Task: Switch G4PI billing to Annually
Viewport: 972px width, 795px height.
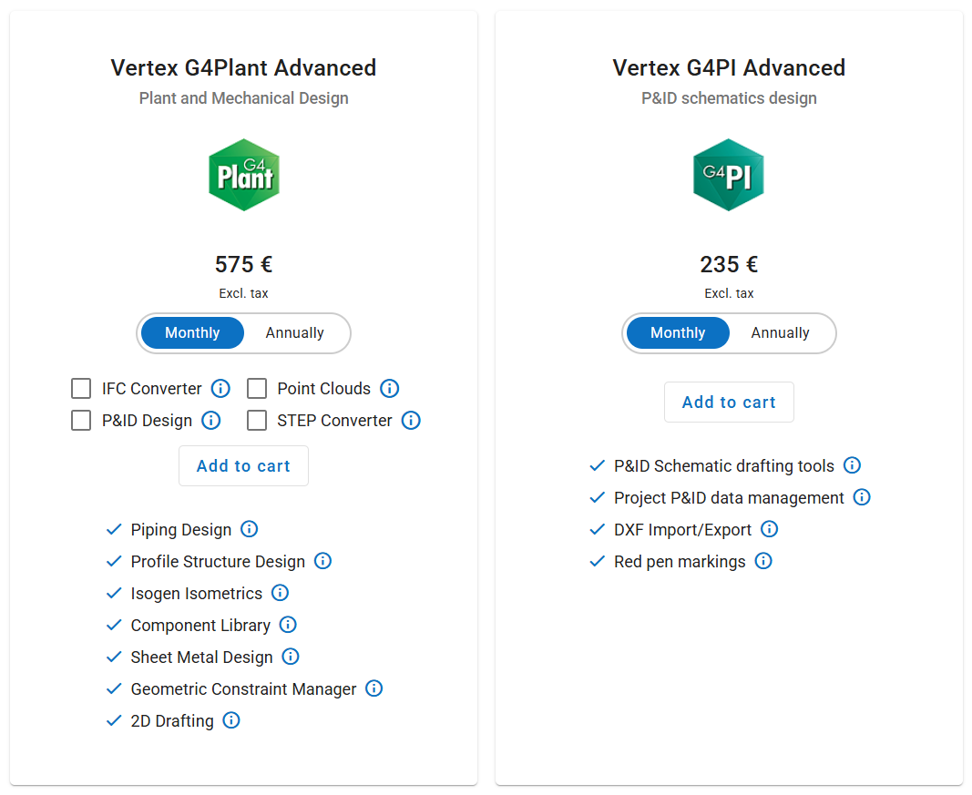Action: (780, 333)
